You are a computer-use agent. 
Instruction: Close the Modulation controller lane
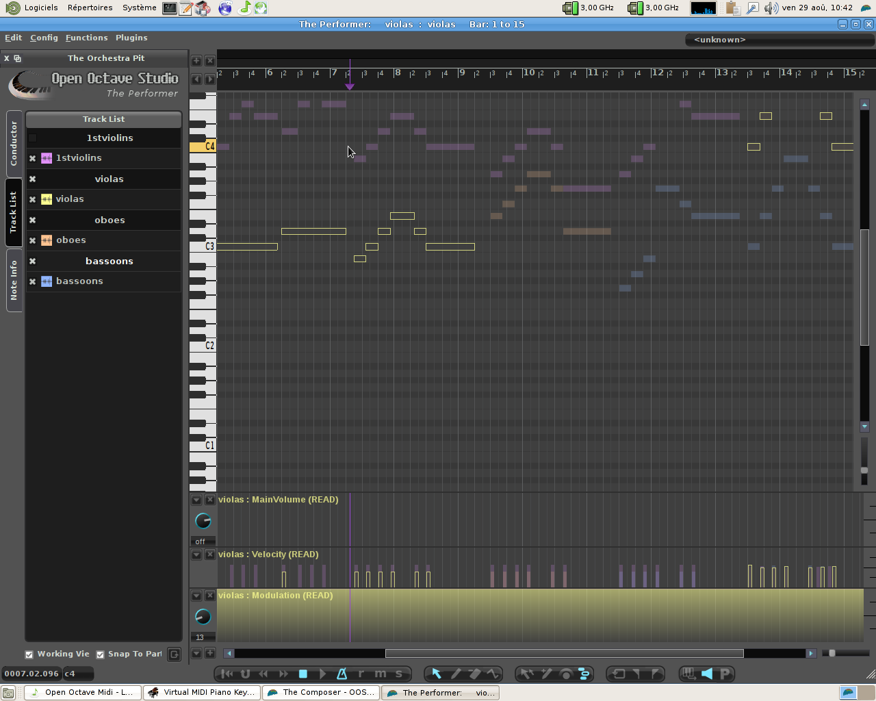coord(210,596)
